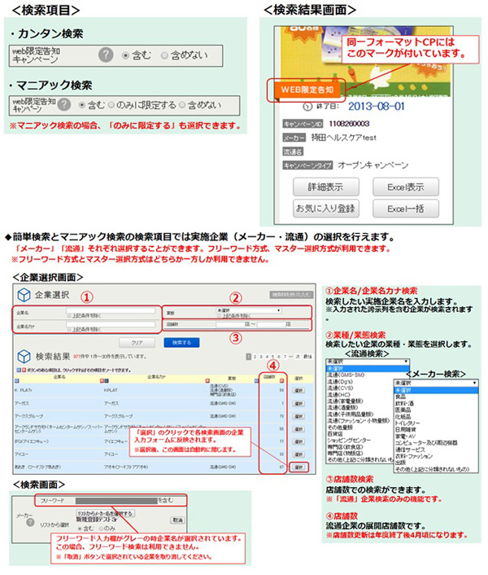Click grayed フリーワード input field
The width and height of the screenshot is (488, 575).
(x=116, y=501)
